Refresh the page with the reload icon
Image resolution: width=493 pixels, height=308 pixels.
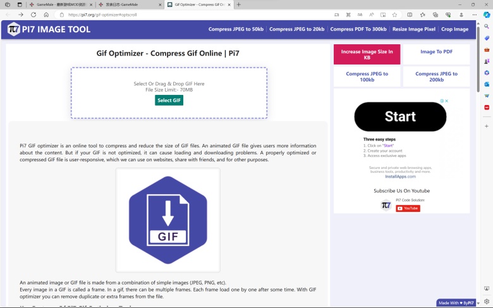tap(33, 15)
